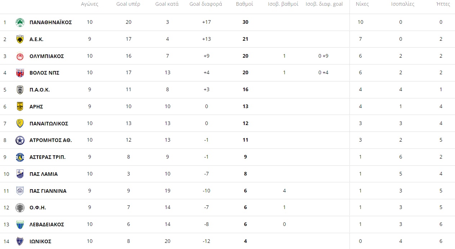The height and width of the screenshot is (249, 455).
Task: Click the AEK yellow eagle crest
Action: (20, 39)
